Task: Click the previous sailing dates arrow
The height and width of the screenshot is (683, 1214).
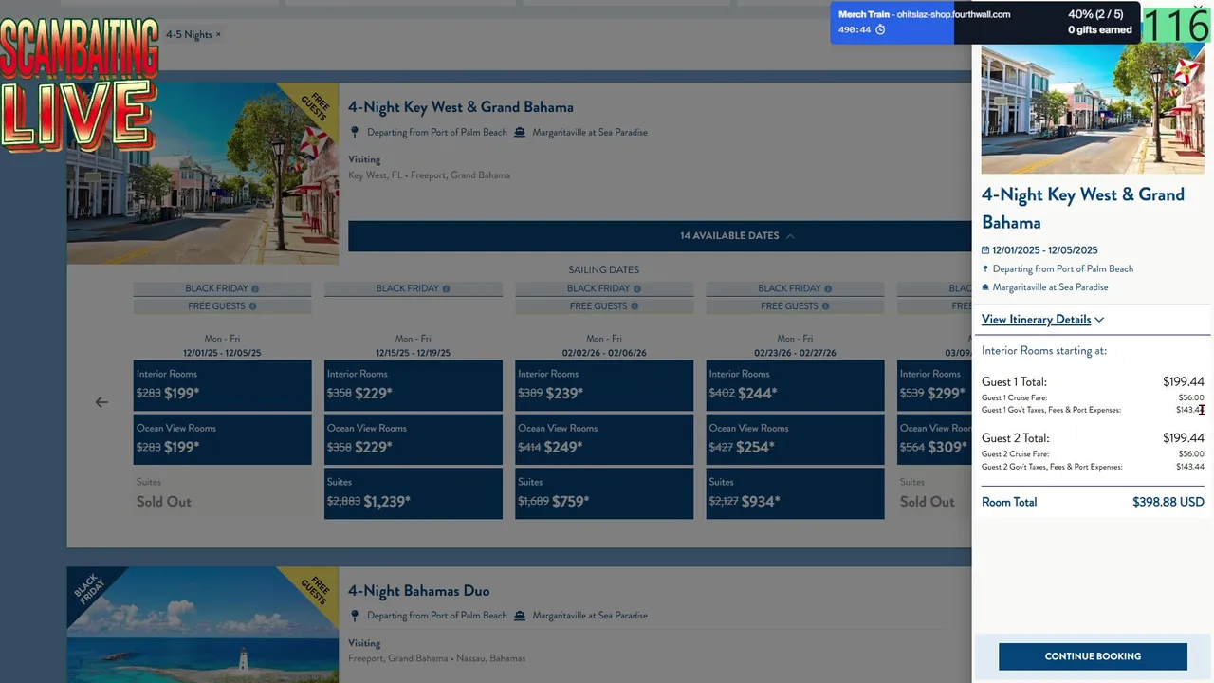Action: click(101, 402)
